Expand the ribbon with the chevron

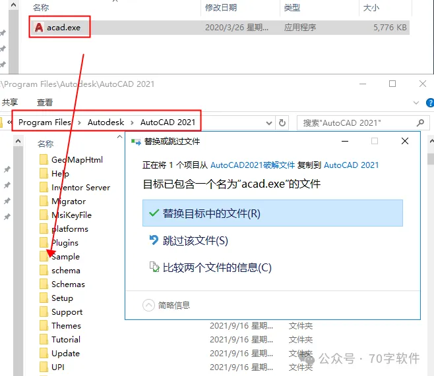(416, 103)
